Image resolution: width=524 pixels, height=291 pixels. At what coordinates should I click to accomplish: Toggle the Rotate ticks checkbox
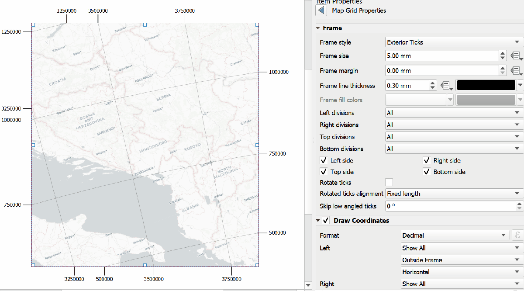pyautogui.click(x=389, y=182)
